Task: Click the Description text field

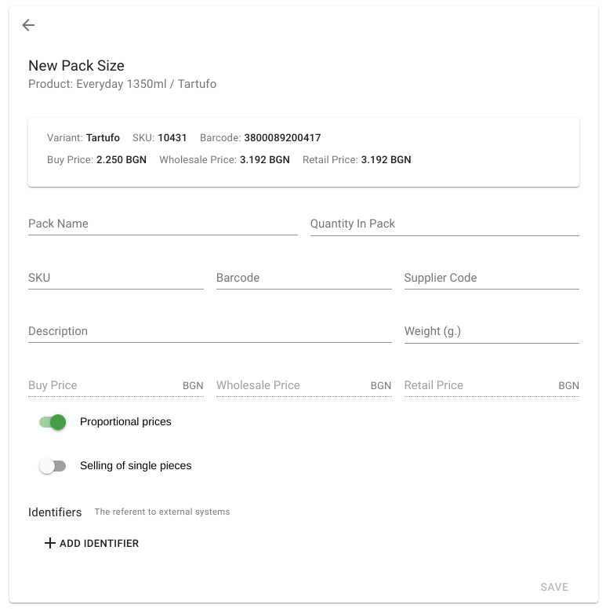Action: pos(210,332)
